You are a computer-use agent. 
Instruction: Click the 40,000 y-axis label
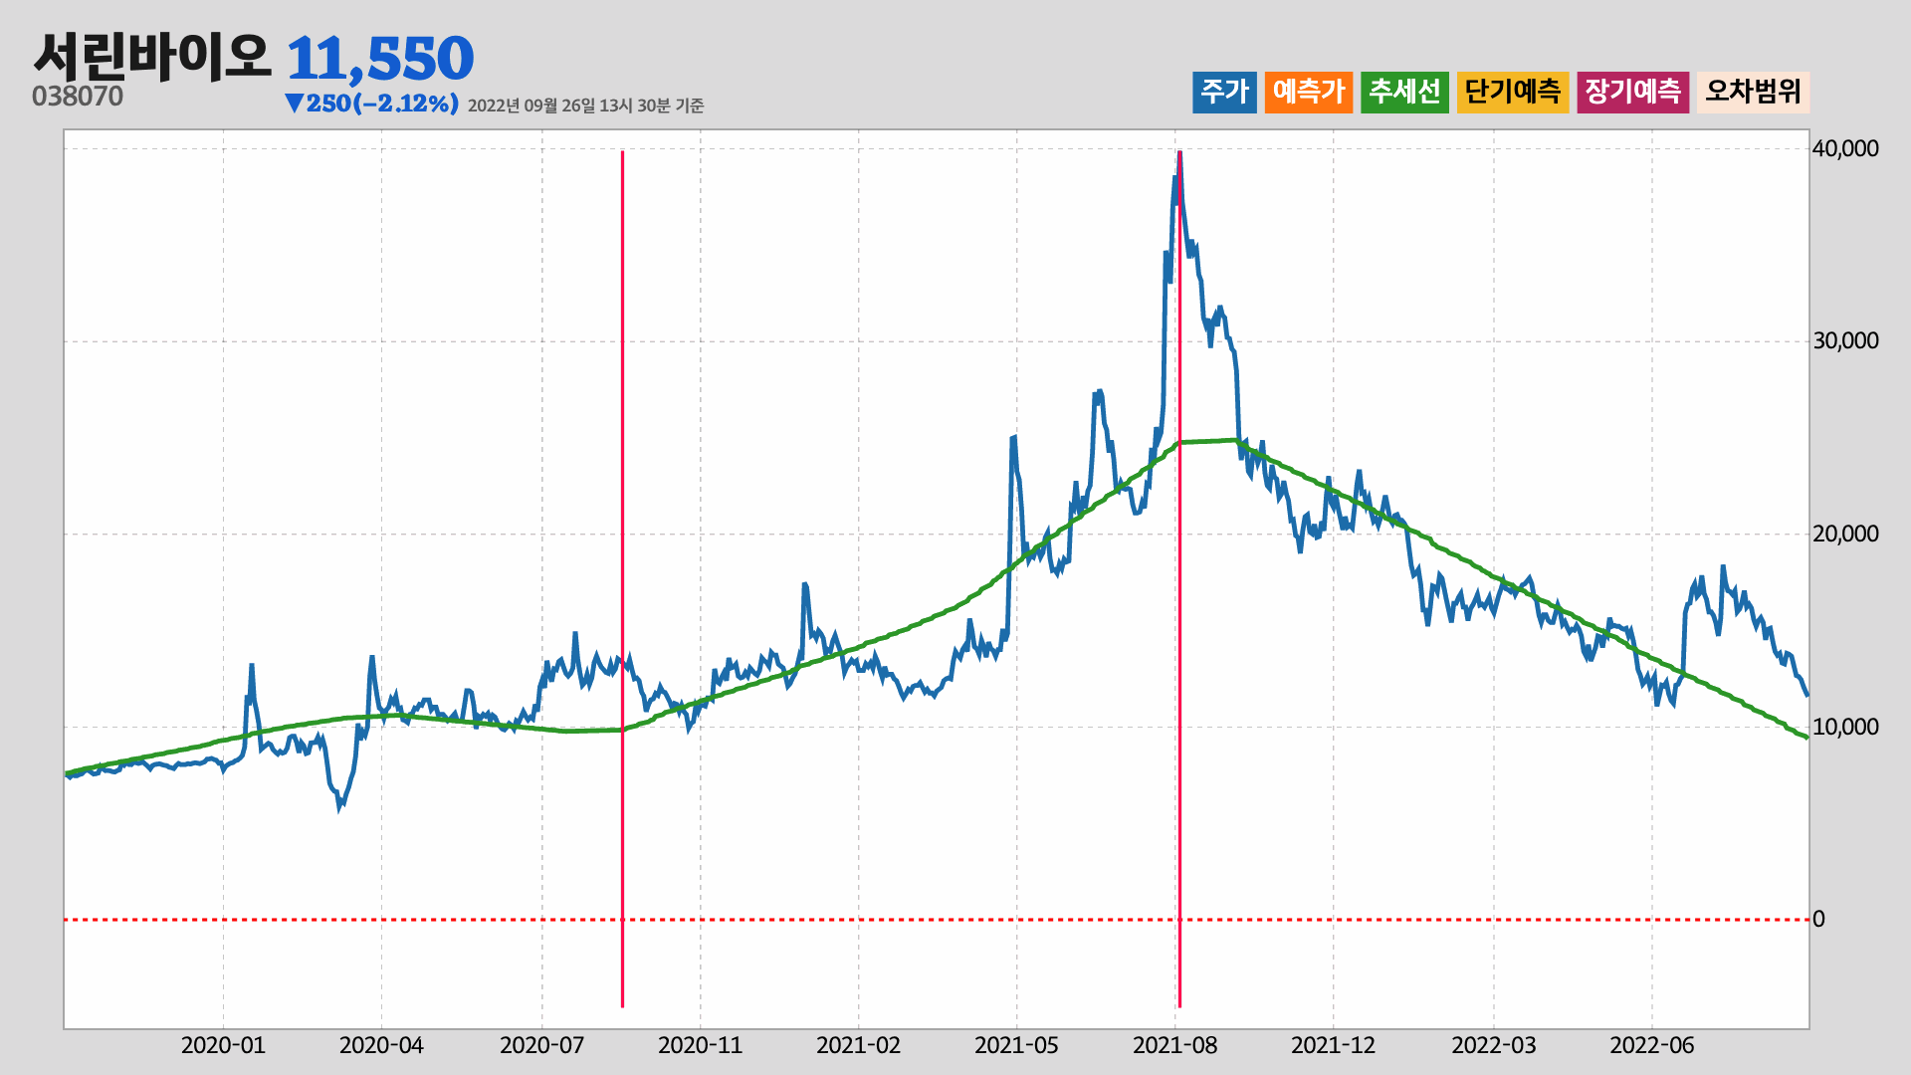(x=1845, y=148)
